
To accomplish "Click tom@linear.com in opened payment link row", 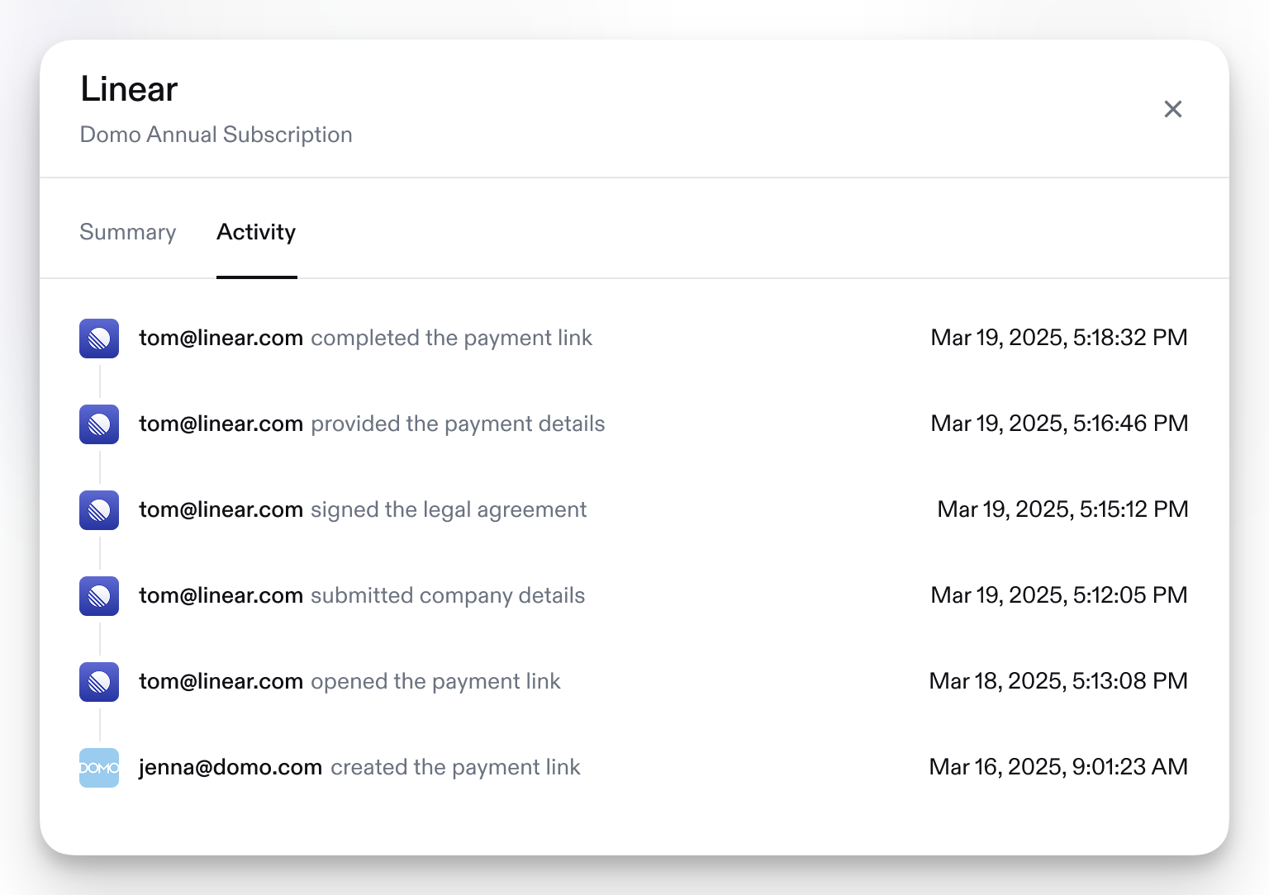I will [x=221, y=681].
